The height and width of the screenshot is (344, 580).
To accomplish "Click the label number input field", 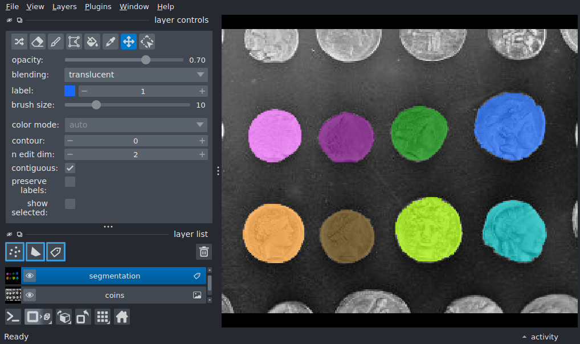I will coord(143,91).
